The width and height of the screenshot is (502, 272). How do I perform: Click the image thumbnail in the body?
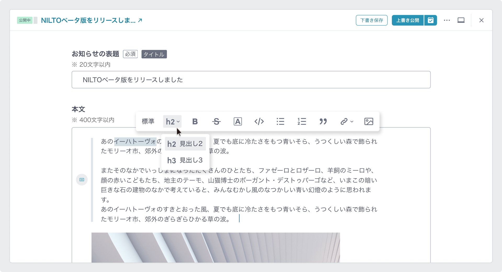(216, 247)
